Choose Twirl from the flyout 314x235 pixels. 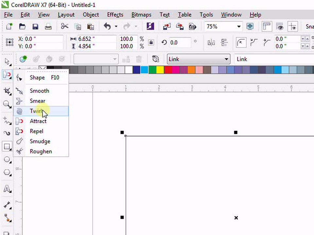[41, 111]
